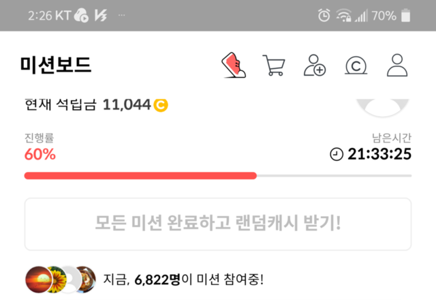Tap the sunset participant avatar
The height and width of the screenshot is (300, 436).
coord(39,280)
